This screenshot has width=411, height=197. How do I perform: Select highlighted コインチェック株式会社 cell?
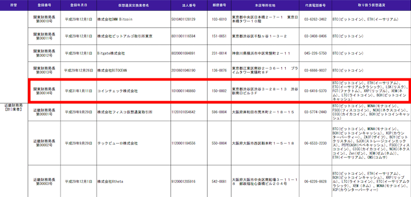(x=133, y=91)
